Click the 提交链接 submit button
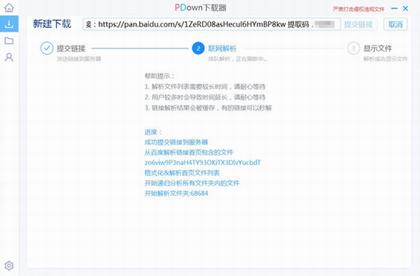420x276 pixels. coord(358,24)
